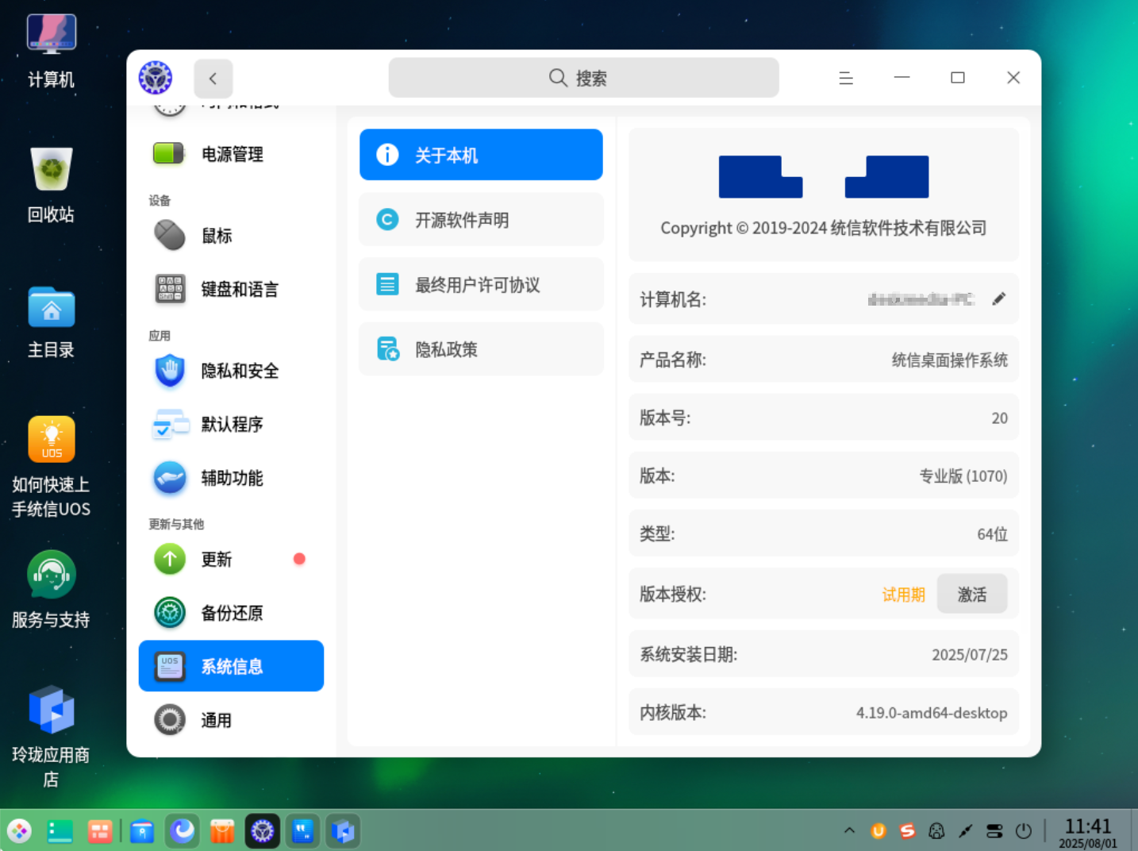Screen dimensions: 1138x851
Task: Open End User License Agreement (最终用户许可协议)
Action: [481, 284]
